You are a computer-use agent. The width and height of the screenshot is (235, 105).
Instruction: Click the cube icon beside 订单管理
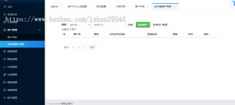[5, 22]
